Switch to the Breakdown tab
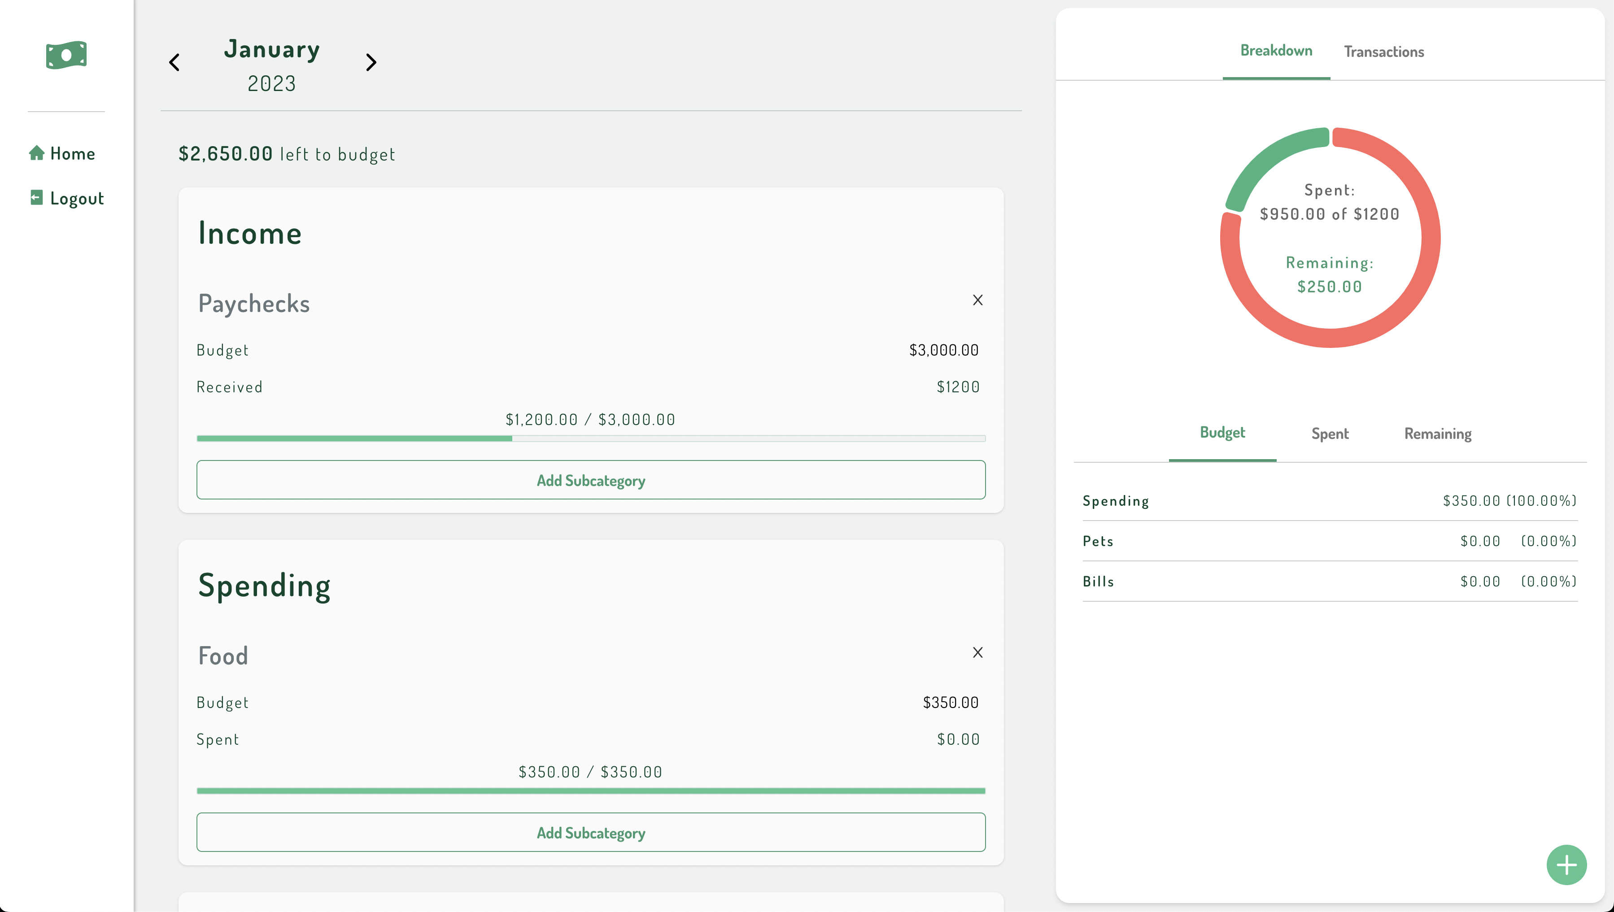Image resolution: width=1614 pixels, height=912 pixels. 1276,51
